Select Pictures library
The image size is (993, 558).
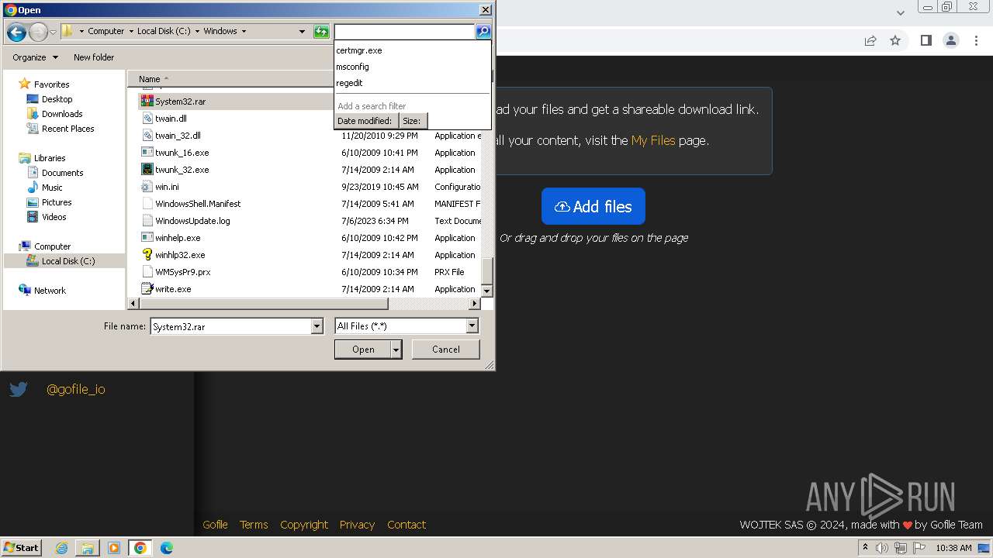point(49,202)
